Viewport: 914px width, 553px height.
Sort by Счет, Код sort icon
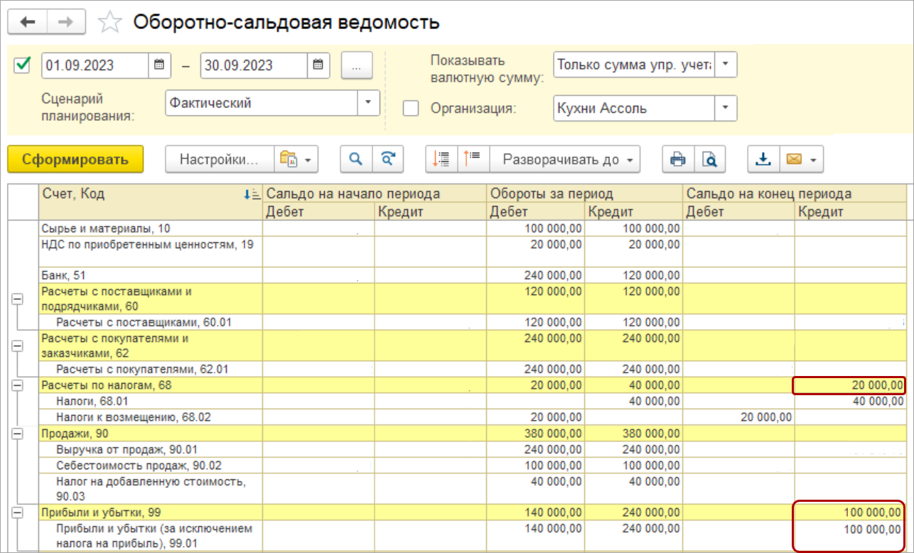click(x=252, y=193)
